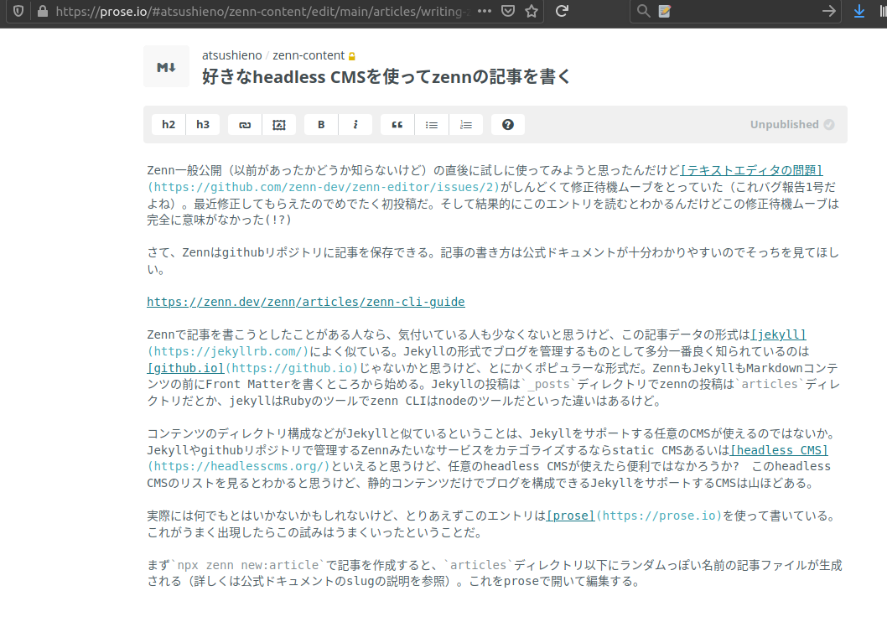Insert a numbered list
The width and height of the screenshot is (887, 622).
click(x=465, y=124)
